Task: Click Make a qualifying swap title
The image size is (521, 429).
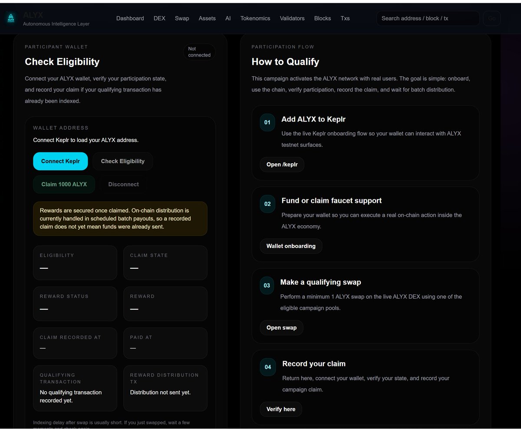Action: point(321,282)
